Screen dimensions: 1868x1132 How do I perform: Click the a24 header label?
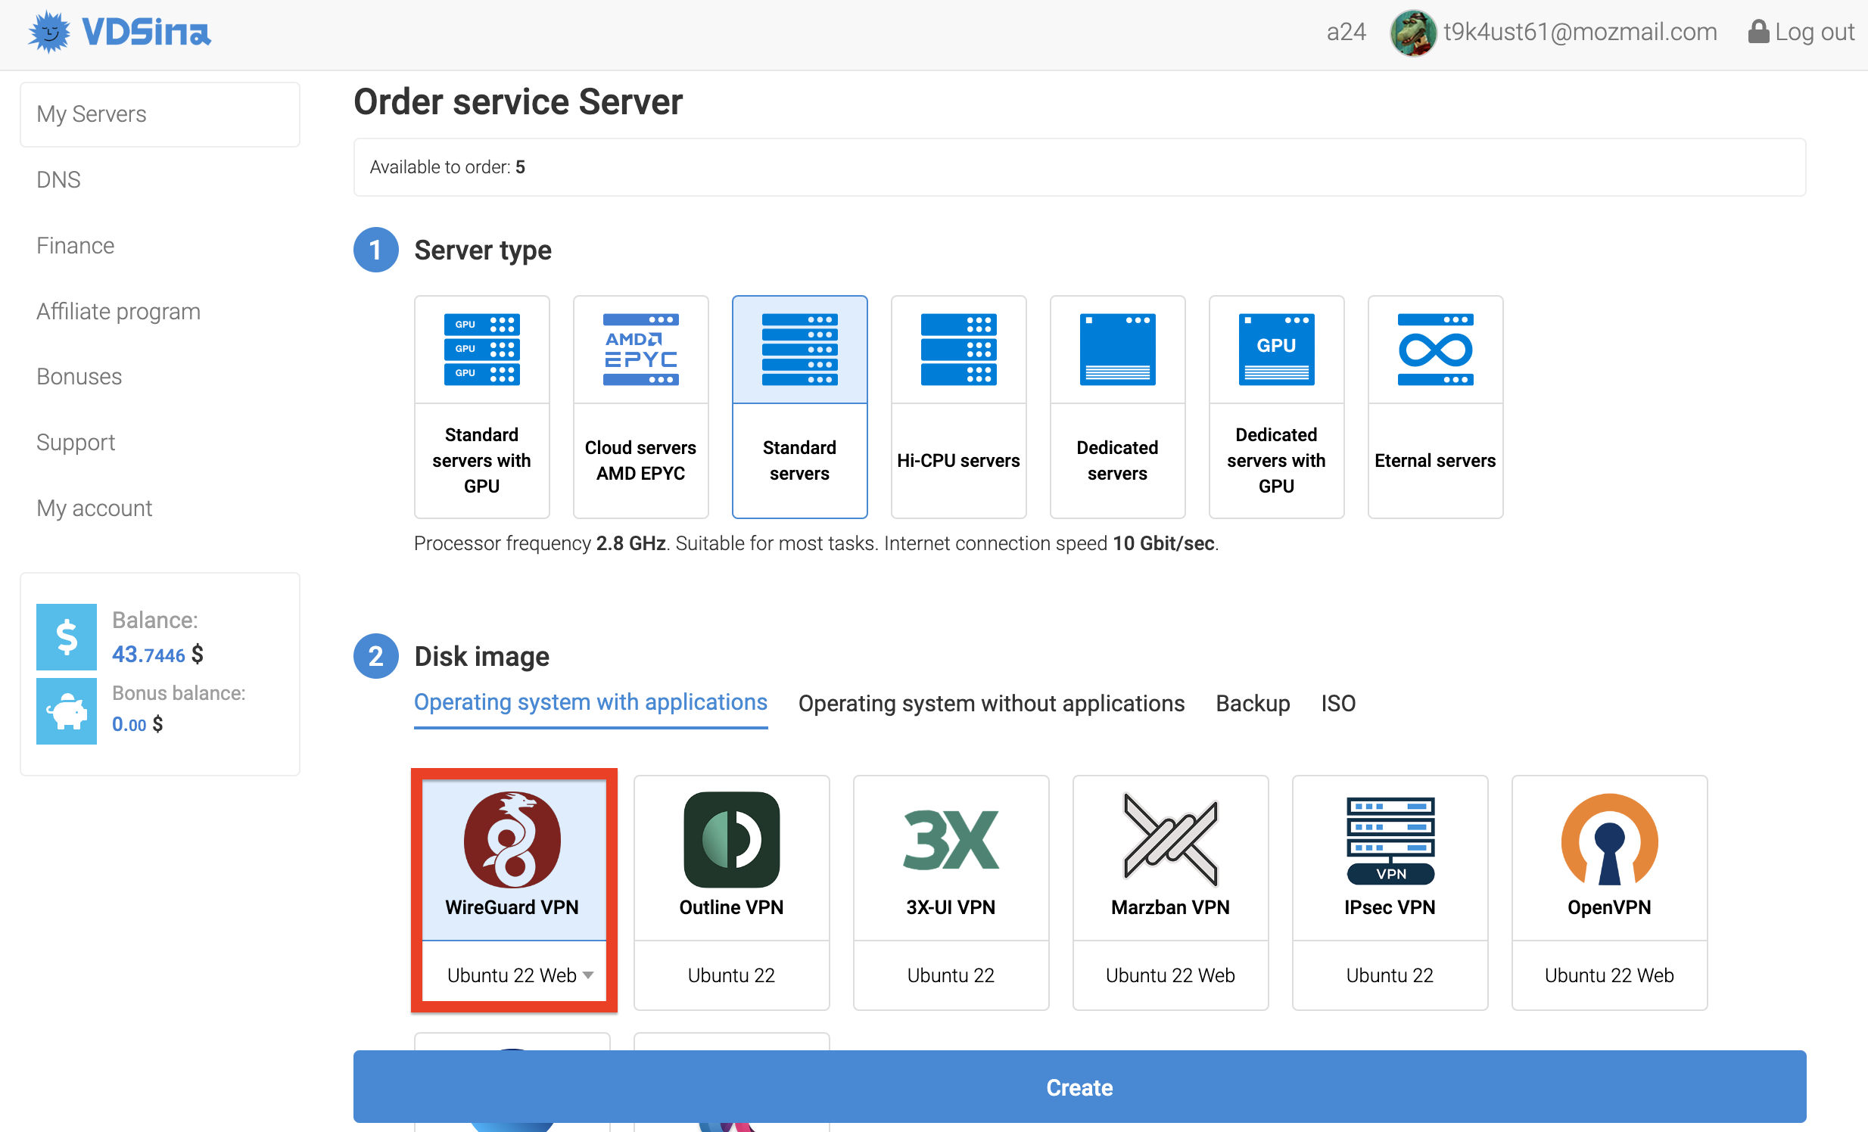point(1347,32)
